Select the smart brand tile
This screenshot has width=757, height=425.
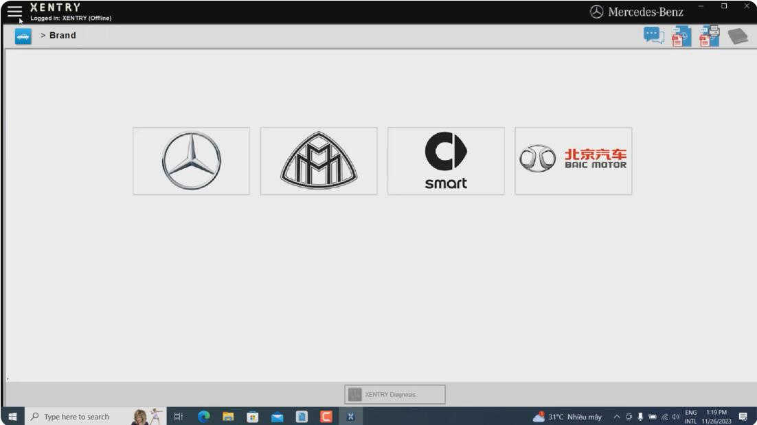pos(446,161)
